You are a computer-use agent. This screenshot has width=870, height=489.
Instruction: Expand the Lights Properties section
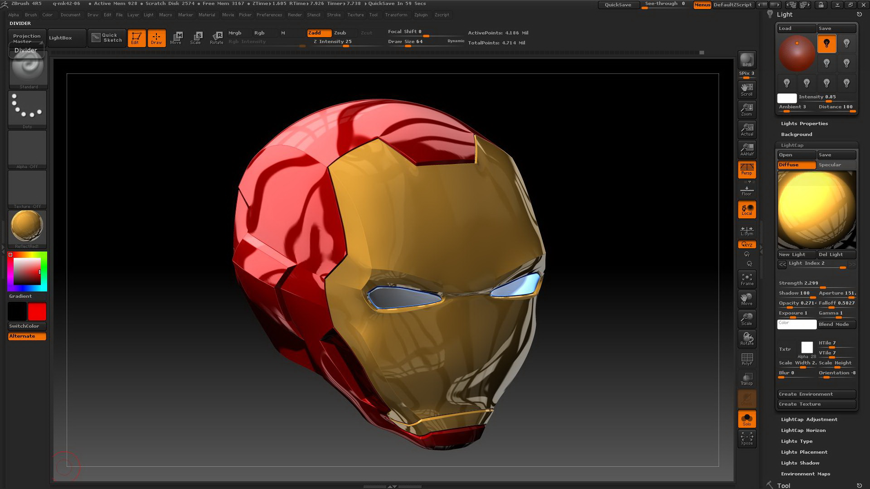coord(804,123)
